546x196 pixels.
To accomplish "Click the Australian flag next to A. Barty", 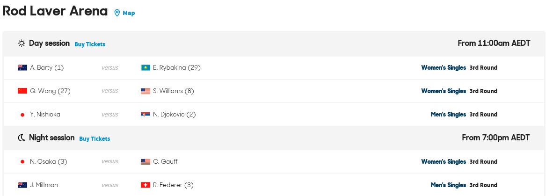I will point(22,67).
